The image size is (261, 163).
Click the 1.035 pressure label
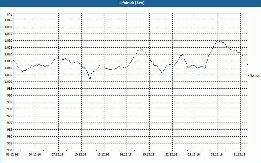8,34
